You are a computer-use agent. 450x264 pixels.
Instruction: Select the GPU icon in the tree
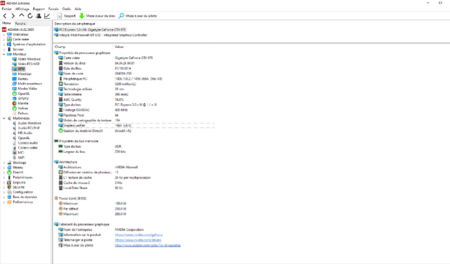[14, 69]
